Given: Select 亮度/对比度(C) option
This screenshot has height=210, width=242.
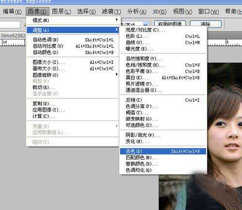Looking at the screenshot, I should coord(163,30).
